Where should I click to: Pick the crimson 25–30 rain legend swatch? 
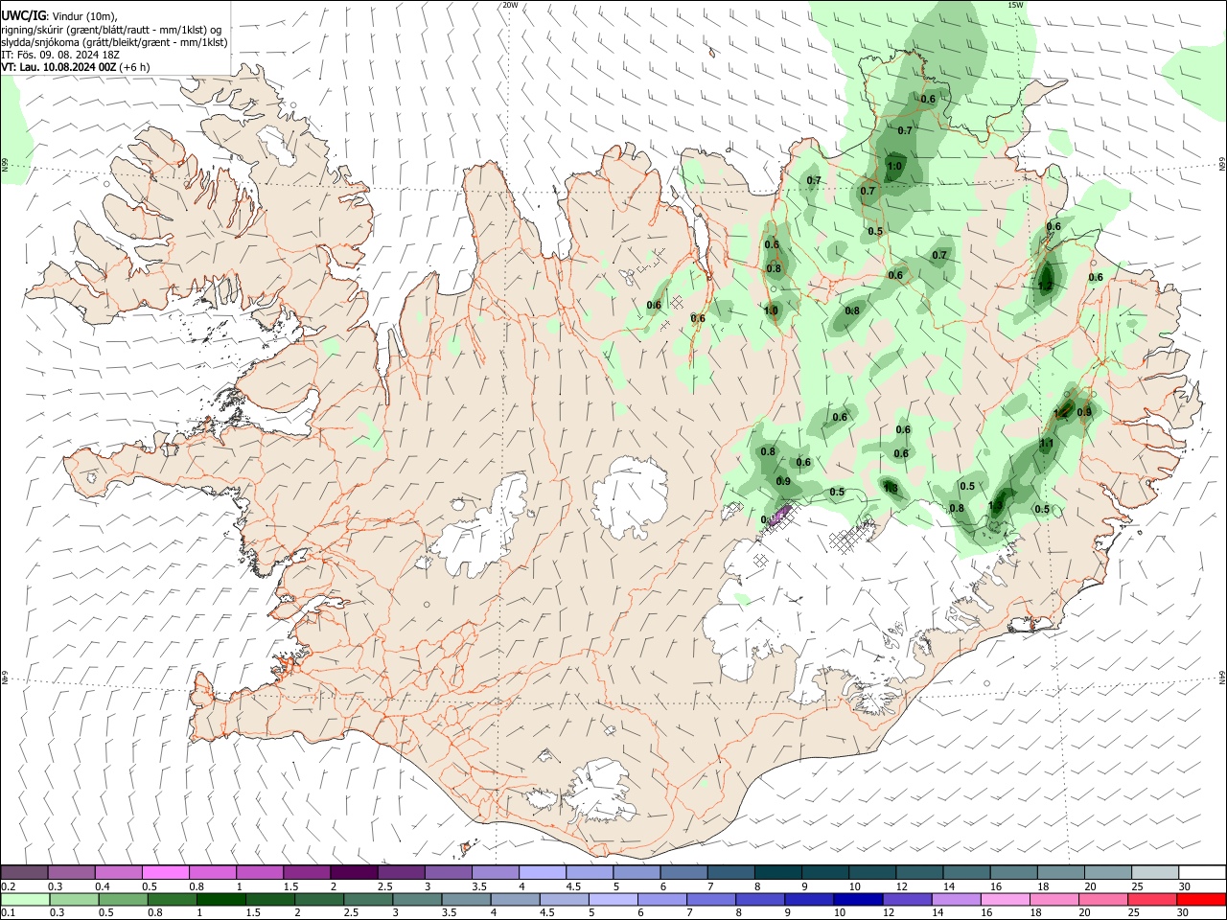(1151, 900)
